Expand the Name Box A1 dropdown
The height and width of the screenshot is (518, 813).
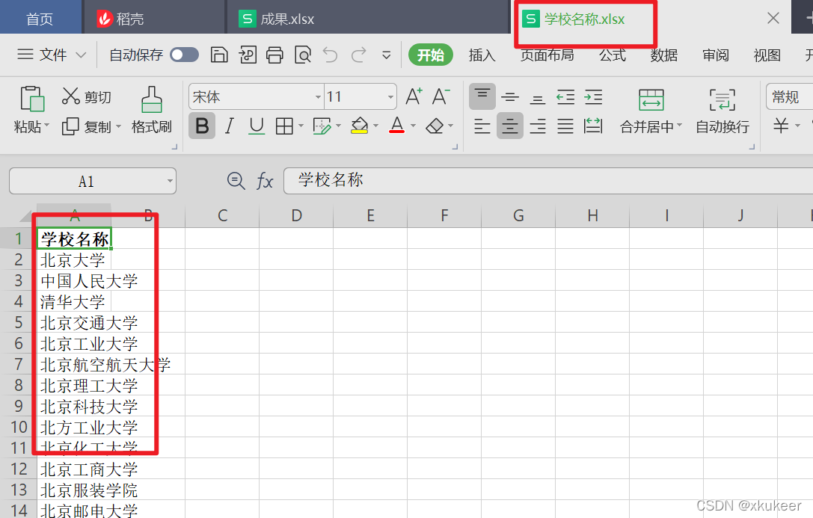pos(170,182)
